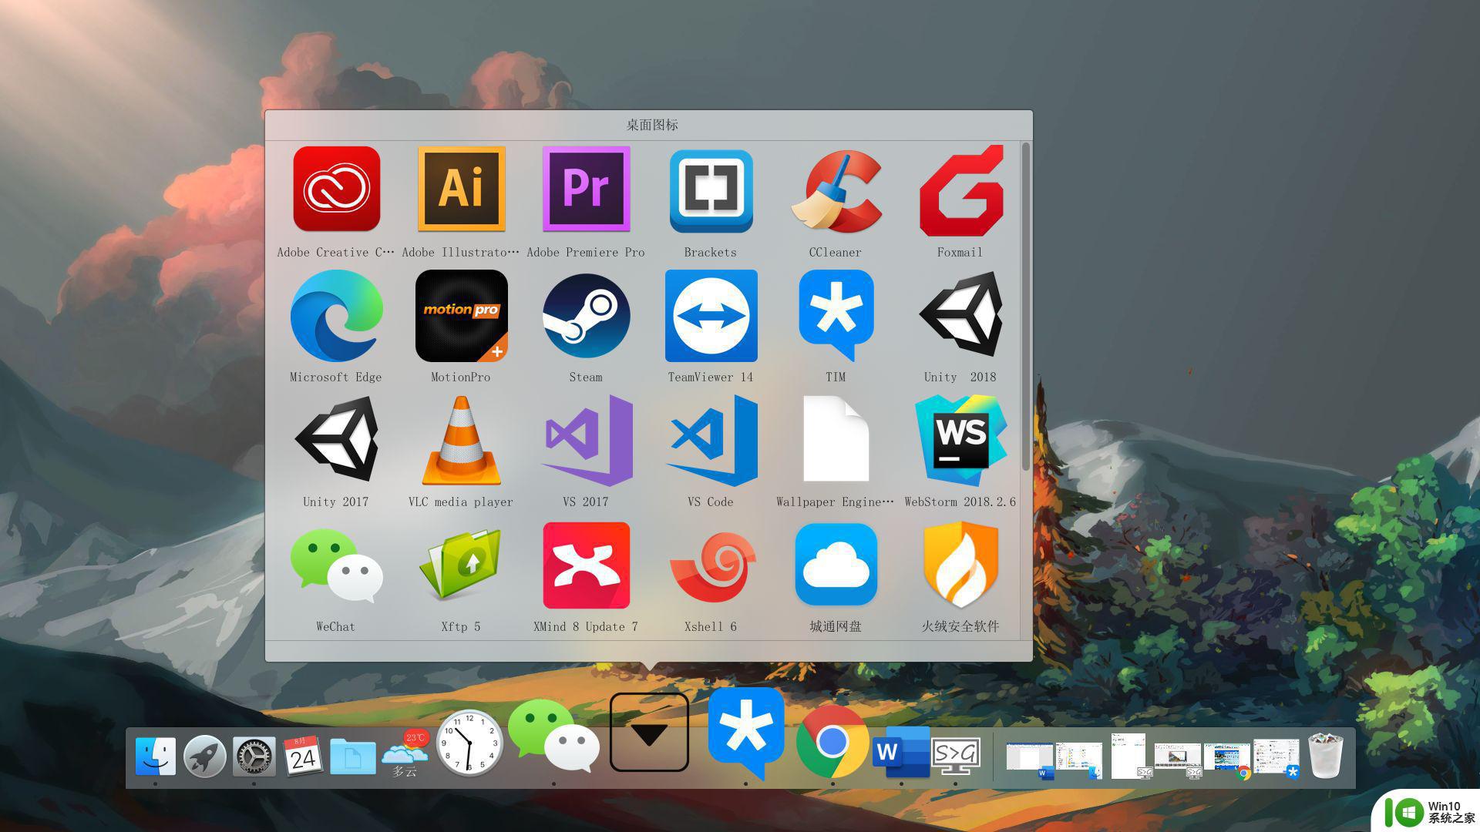This screenshot has height=832, width=1480.
Task: Select the TIM window thumbnail in dock
Action: [x=1276, y=759]
